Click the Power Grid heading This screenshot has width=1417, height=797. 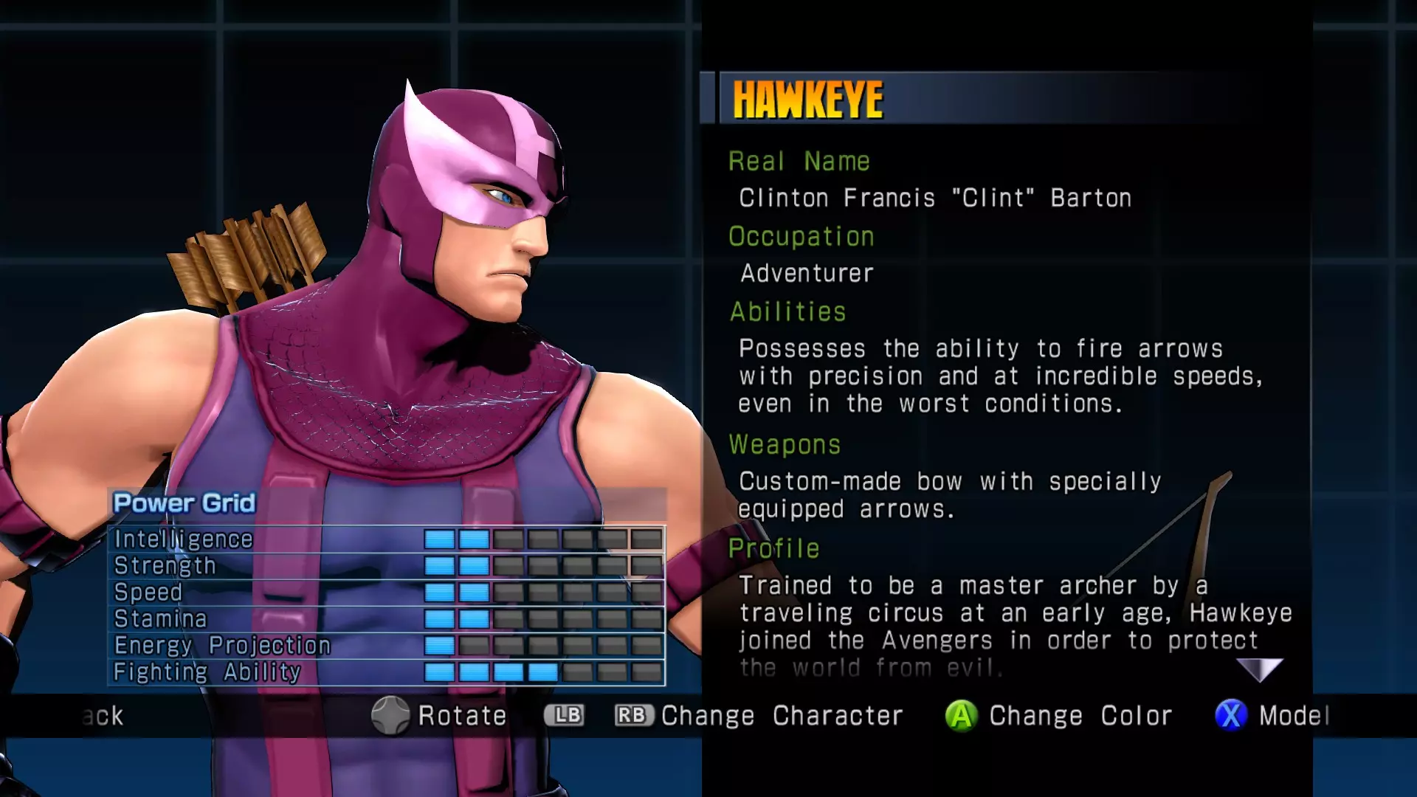(x=184, y=503)
